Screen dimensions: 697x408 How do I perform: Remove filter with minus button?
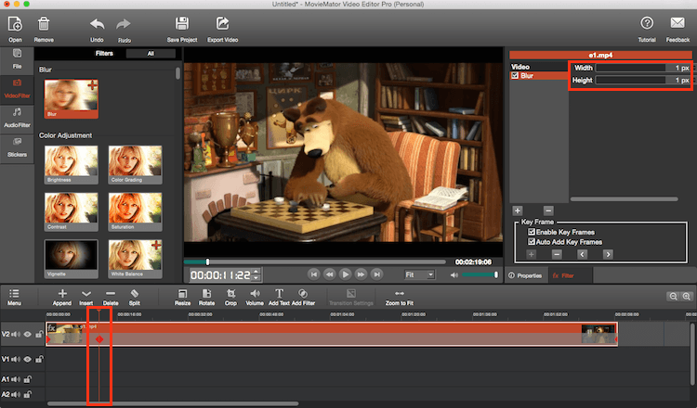pos(548,210)
